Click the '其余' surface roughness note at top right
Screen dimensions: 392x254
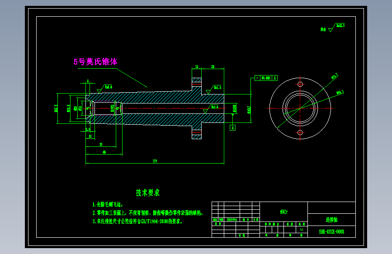(x=323, y=29)
